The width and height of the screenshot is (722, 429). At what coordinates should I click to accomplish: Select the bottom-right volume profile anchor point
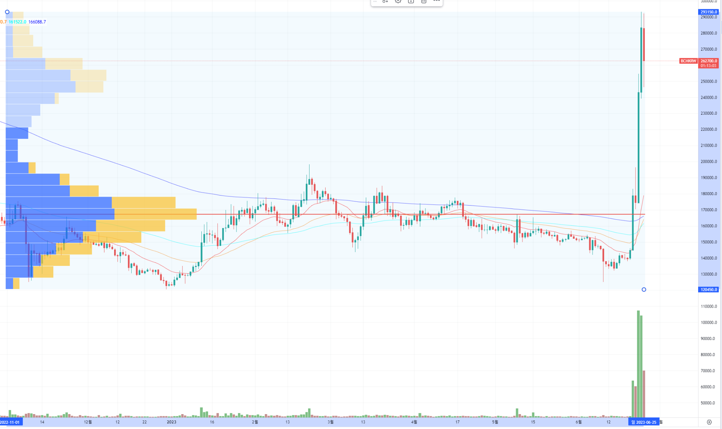click(x=644, y=289)
